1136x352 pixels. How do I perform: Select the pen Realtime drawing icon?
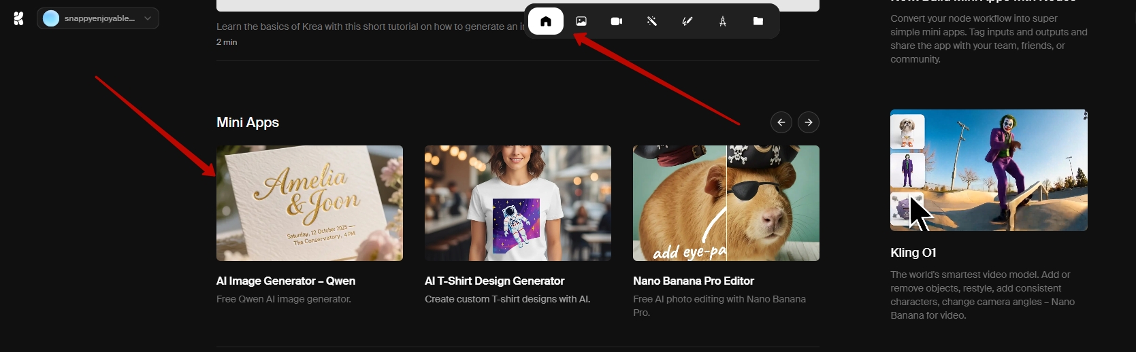point(687,21)
